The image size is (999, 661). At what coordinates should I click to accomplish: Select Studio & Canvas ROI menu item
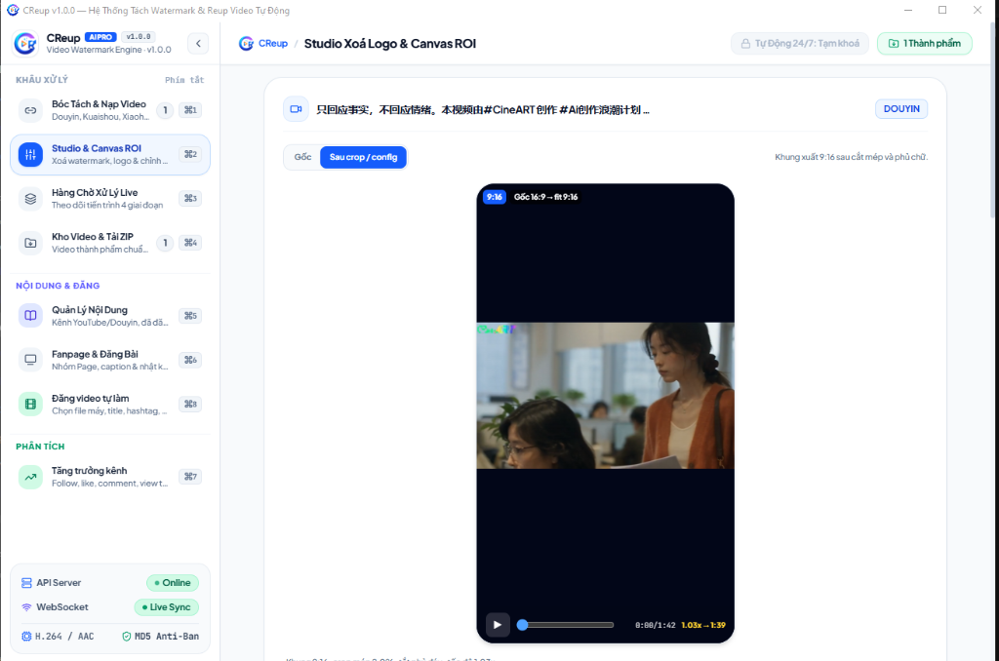109,154
